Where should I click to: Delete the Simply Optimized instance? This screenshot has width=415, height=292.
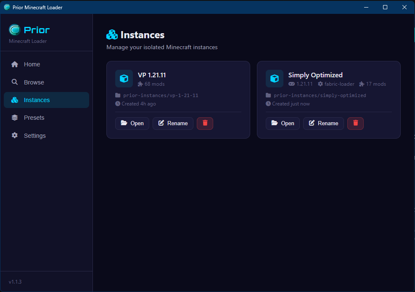[355, 123]
